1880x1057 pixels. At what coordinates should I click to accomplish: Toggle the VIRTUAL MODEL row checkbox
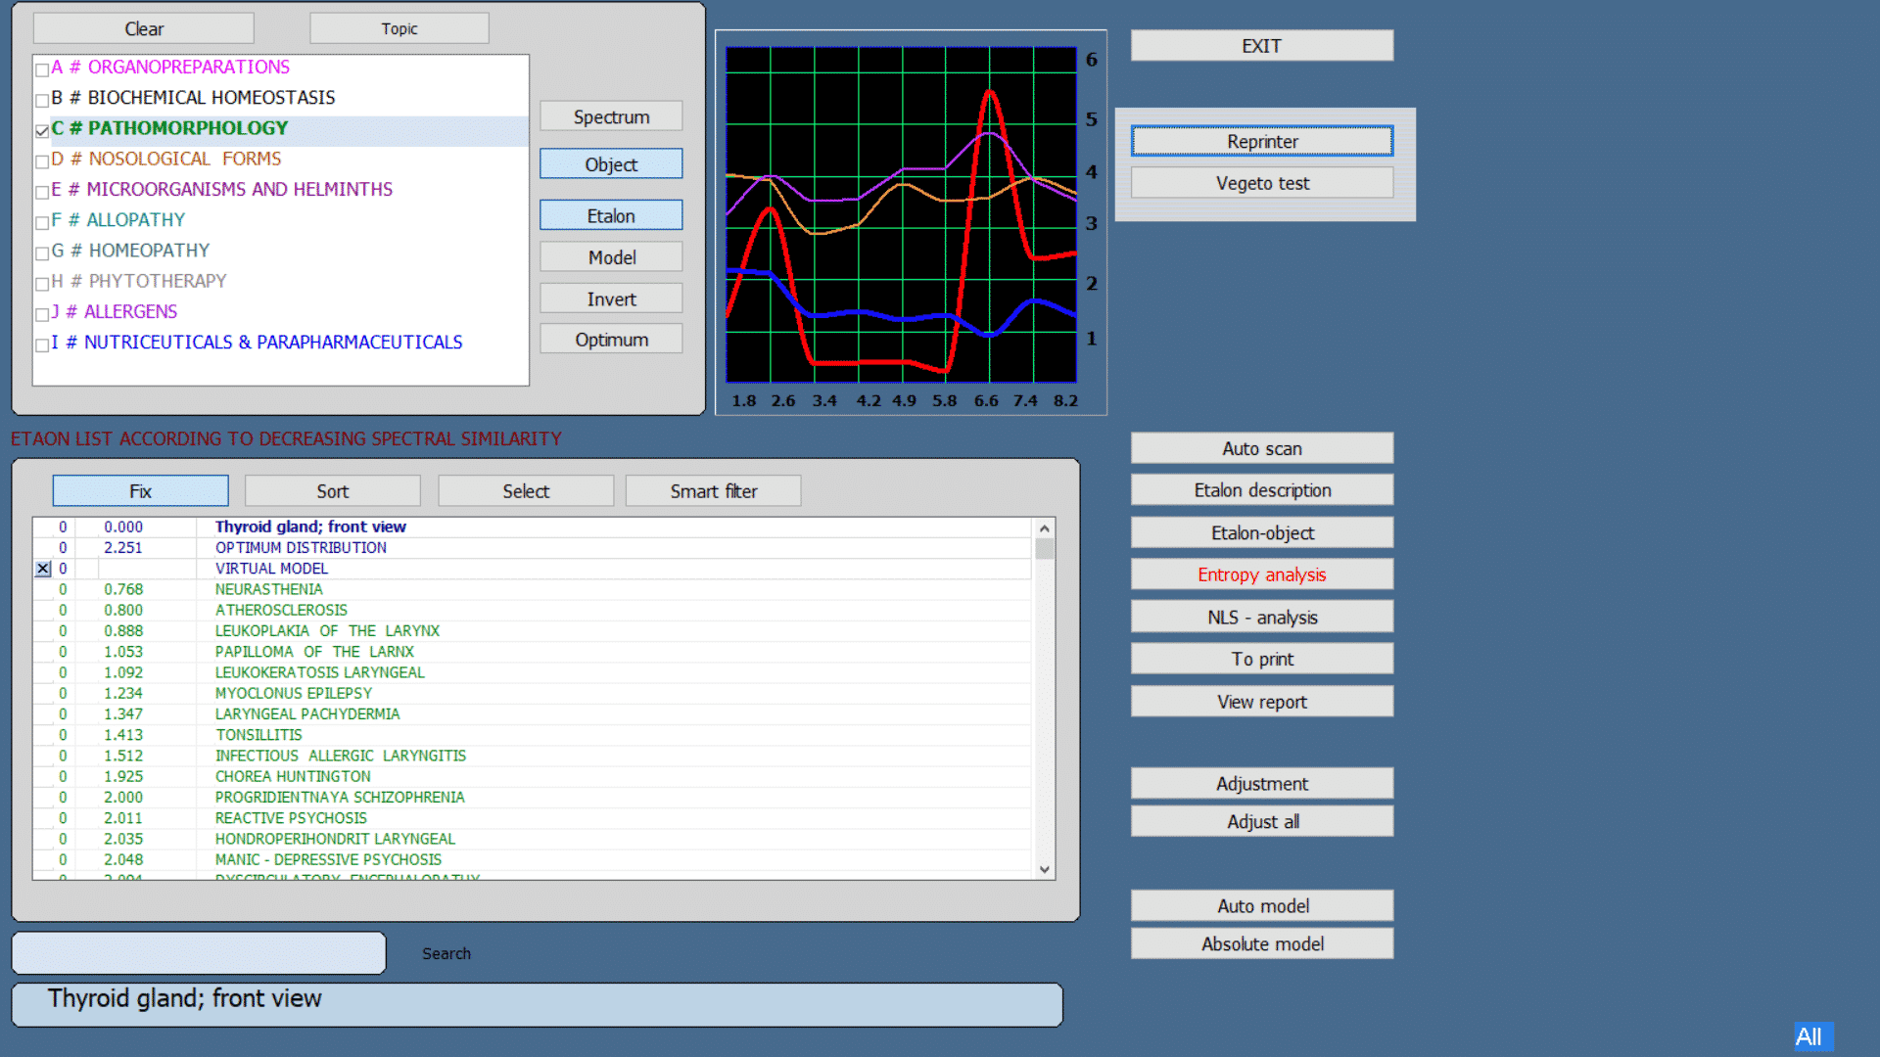pos(43,569)
